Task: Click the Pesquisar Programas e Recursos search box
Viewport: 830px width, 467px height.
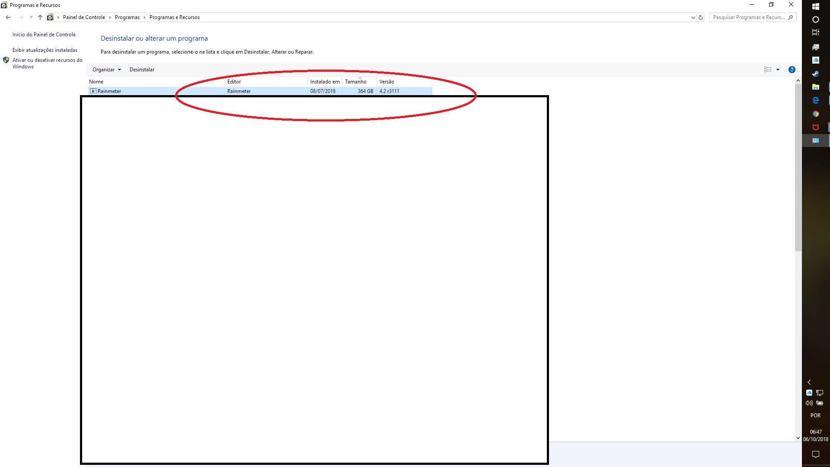Action: (749, 17)
